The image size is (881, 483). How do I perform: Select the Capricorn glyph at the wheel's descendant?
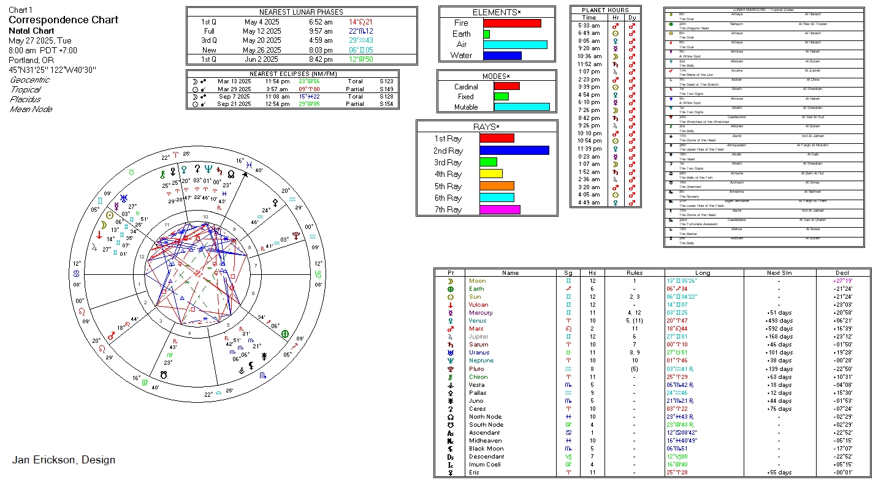[318, 274]
